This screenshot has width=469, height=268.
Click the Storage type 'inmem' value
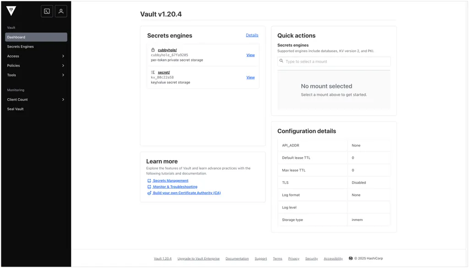[357, 220]
